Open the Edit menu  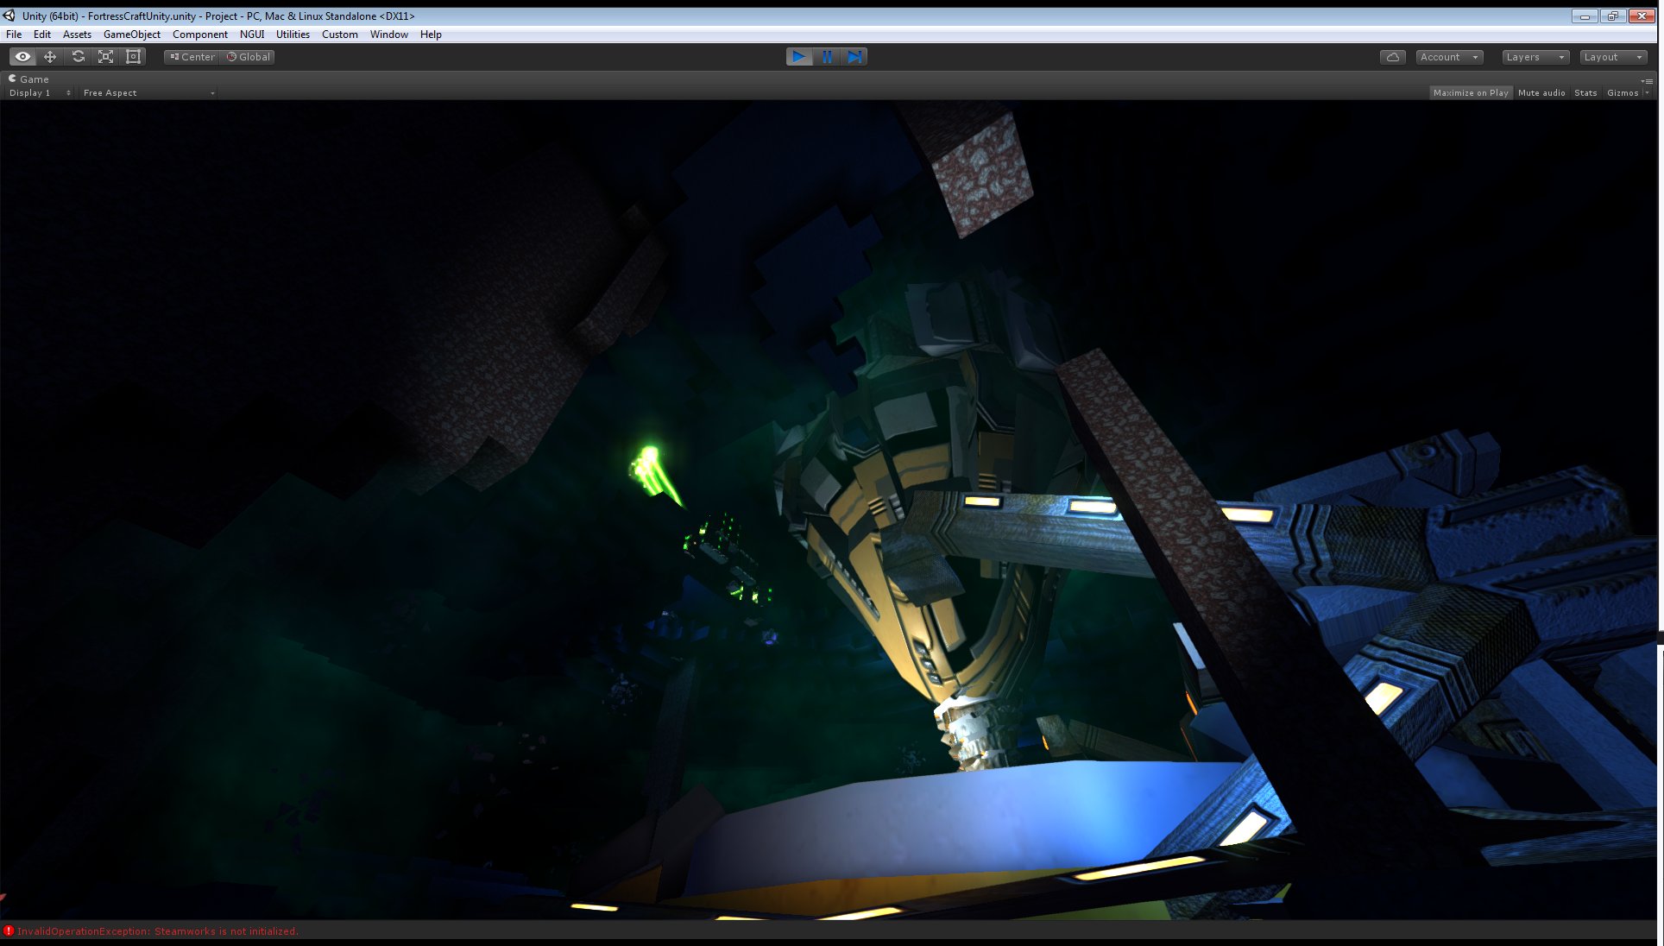click(x=42, y=35)
